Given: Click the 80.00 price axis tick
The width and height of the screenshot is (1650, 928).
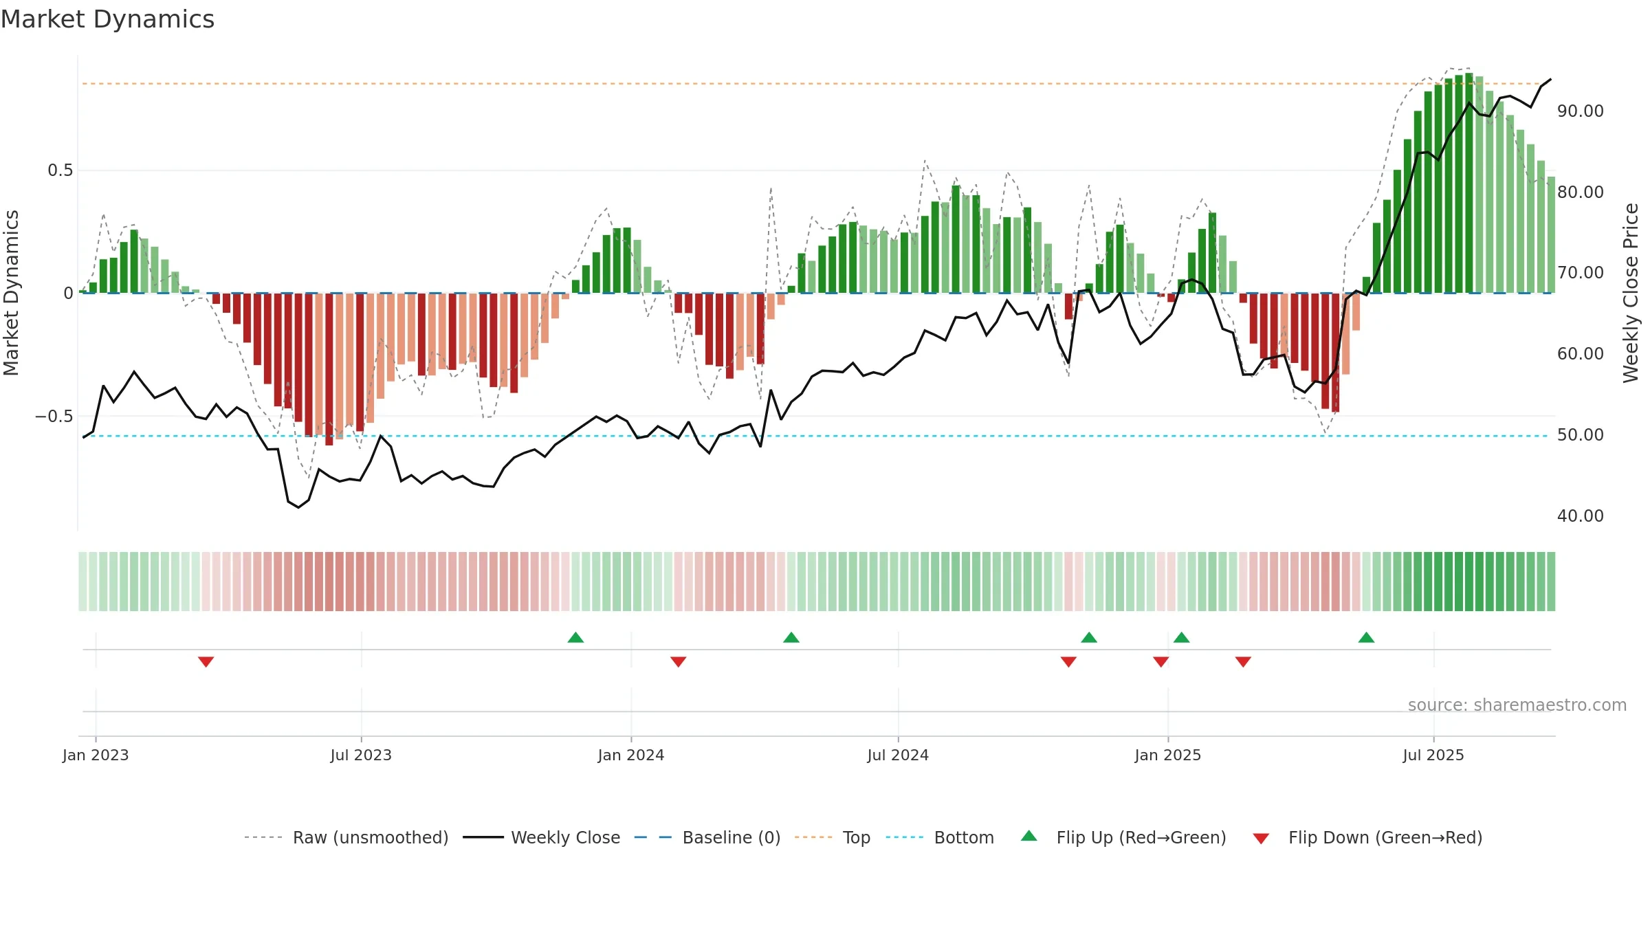Looking at the screenshot, I should pos(1581,192).
